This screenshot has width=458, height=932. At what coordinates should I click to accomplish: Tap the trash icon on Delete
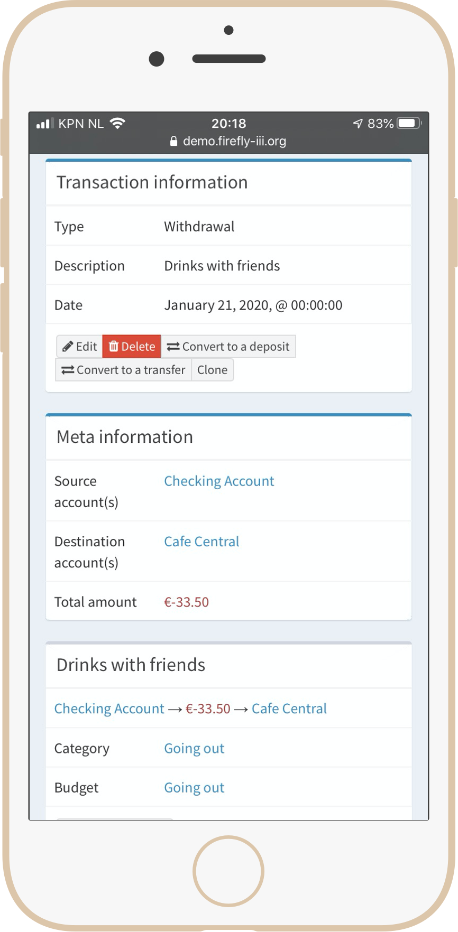tap(113, 347)
